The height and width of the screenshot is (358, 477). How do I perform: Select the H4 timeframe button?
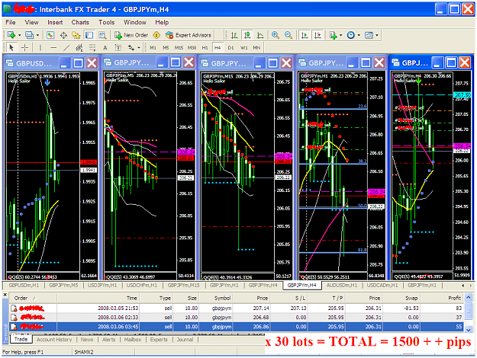point(218,48)
